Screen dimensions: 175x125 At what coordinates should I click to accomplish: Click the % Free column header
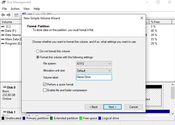tap(161, 22)
